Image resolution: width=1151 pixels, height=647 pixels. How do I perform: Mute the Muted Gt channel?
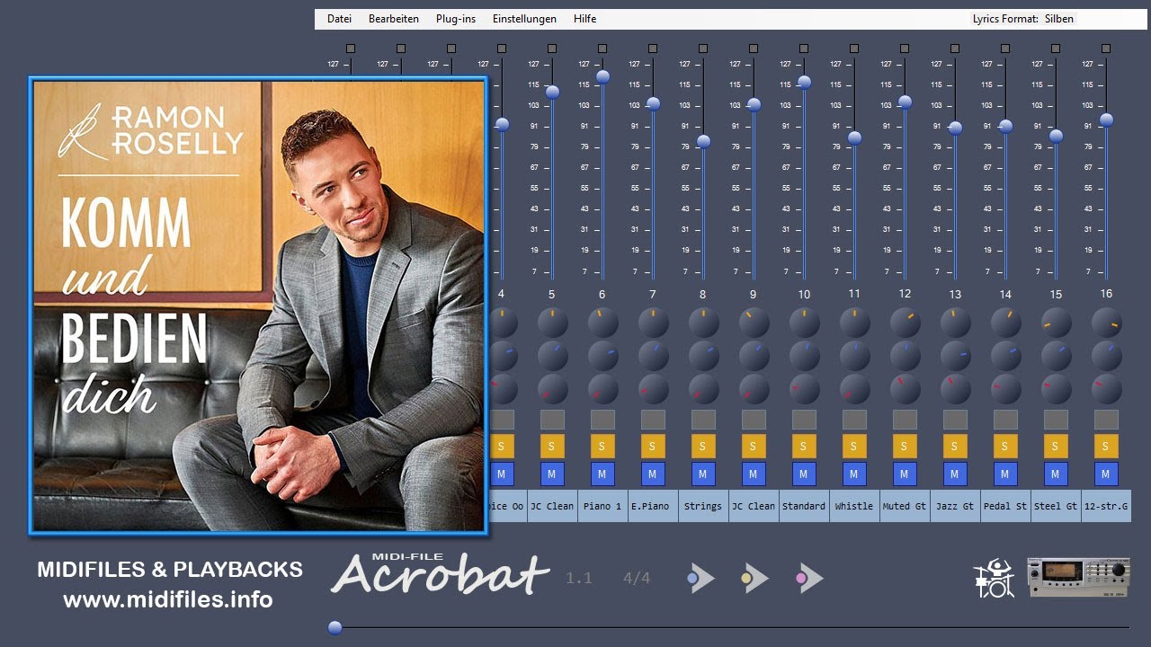[905, 474]
